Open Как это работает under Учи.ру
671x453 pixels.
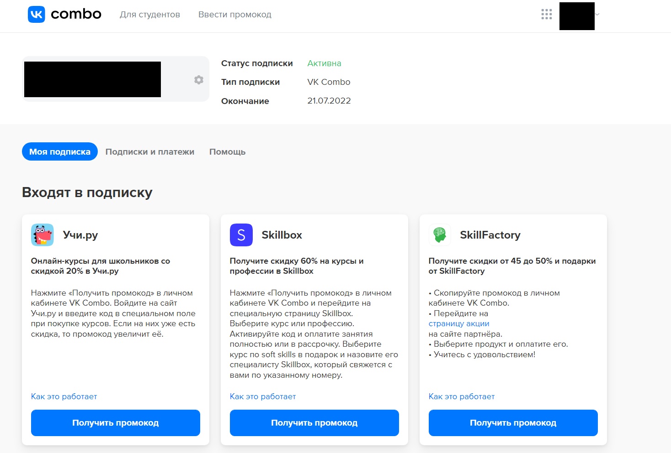point(64,396)
